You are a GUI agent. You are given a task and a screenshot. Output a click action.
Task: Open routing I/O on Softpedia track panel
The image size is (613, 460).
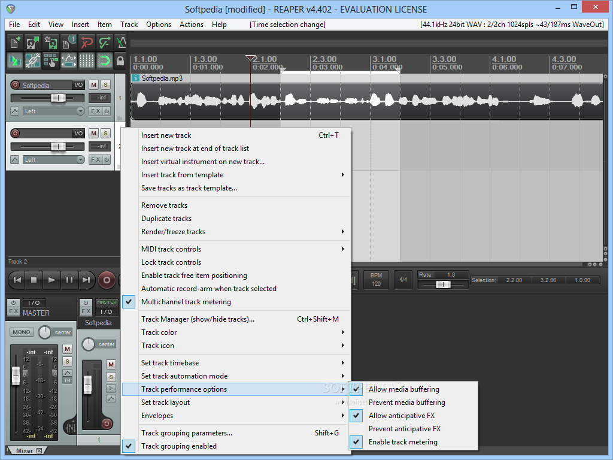coord(78,85)
